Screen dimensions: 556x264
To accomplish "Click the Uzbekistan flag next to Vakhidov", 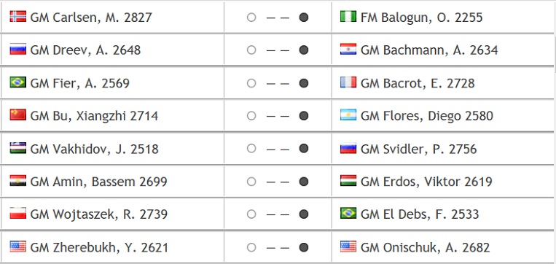I will click(x=17, y=148).
